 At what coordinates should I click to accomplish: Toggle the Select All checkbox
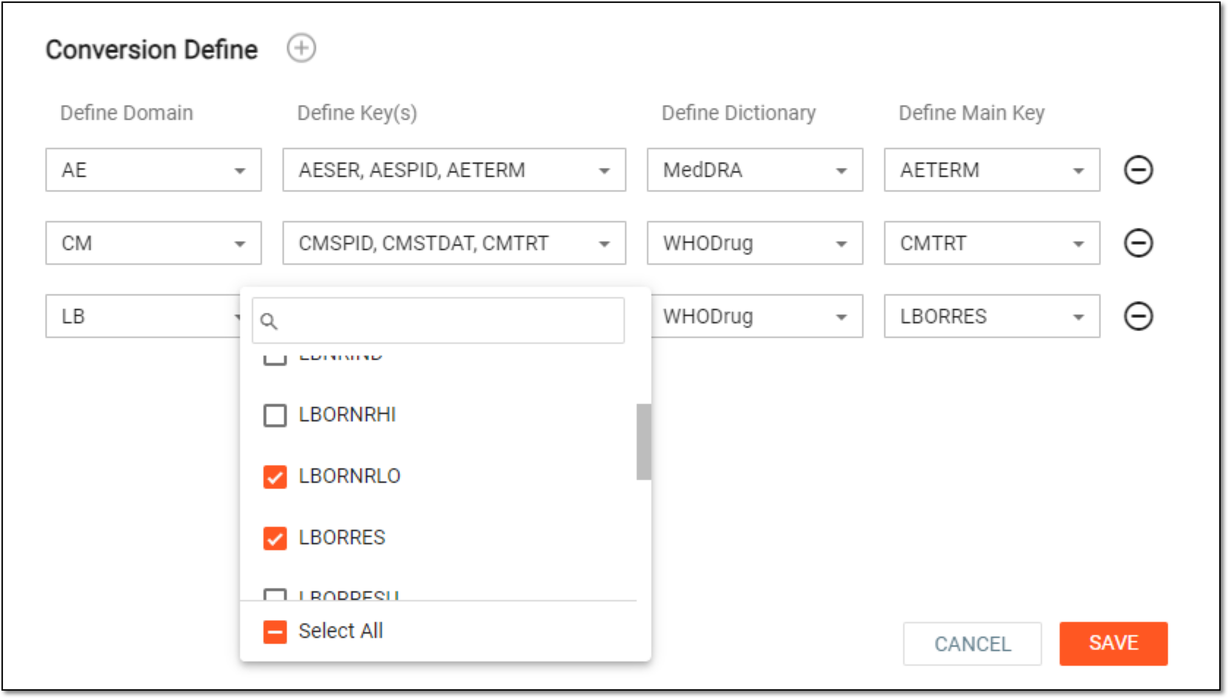point(275,632)
